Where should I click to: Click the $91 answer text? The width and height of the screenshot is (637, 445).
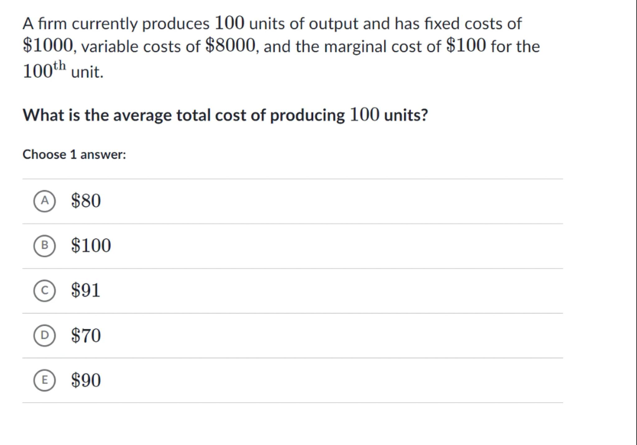[86, 290]
